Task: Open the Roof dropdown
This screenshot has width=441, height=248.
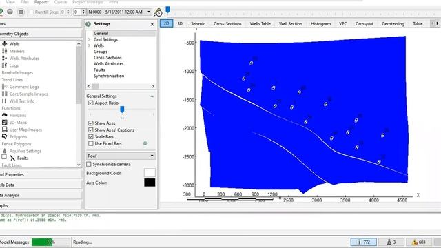Action: 121,156
